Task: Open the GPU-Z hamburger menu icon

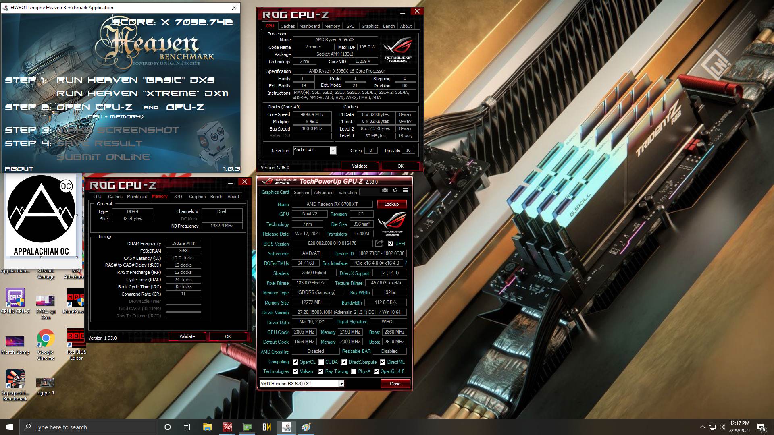Action: pos(406,190)
